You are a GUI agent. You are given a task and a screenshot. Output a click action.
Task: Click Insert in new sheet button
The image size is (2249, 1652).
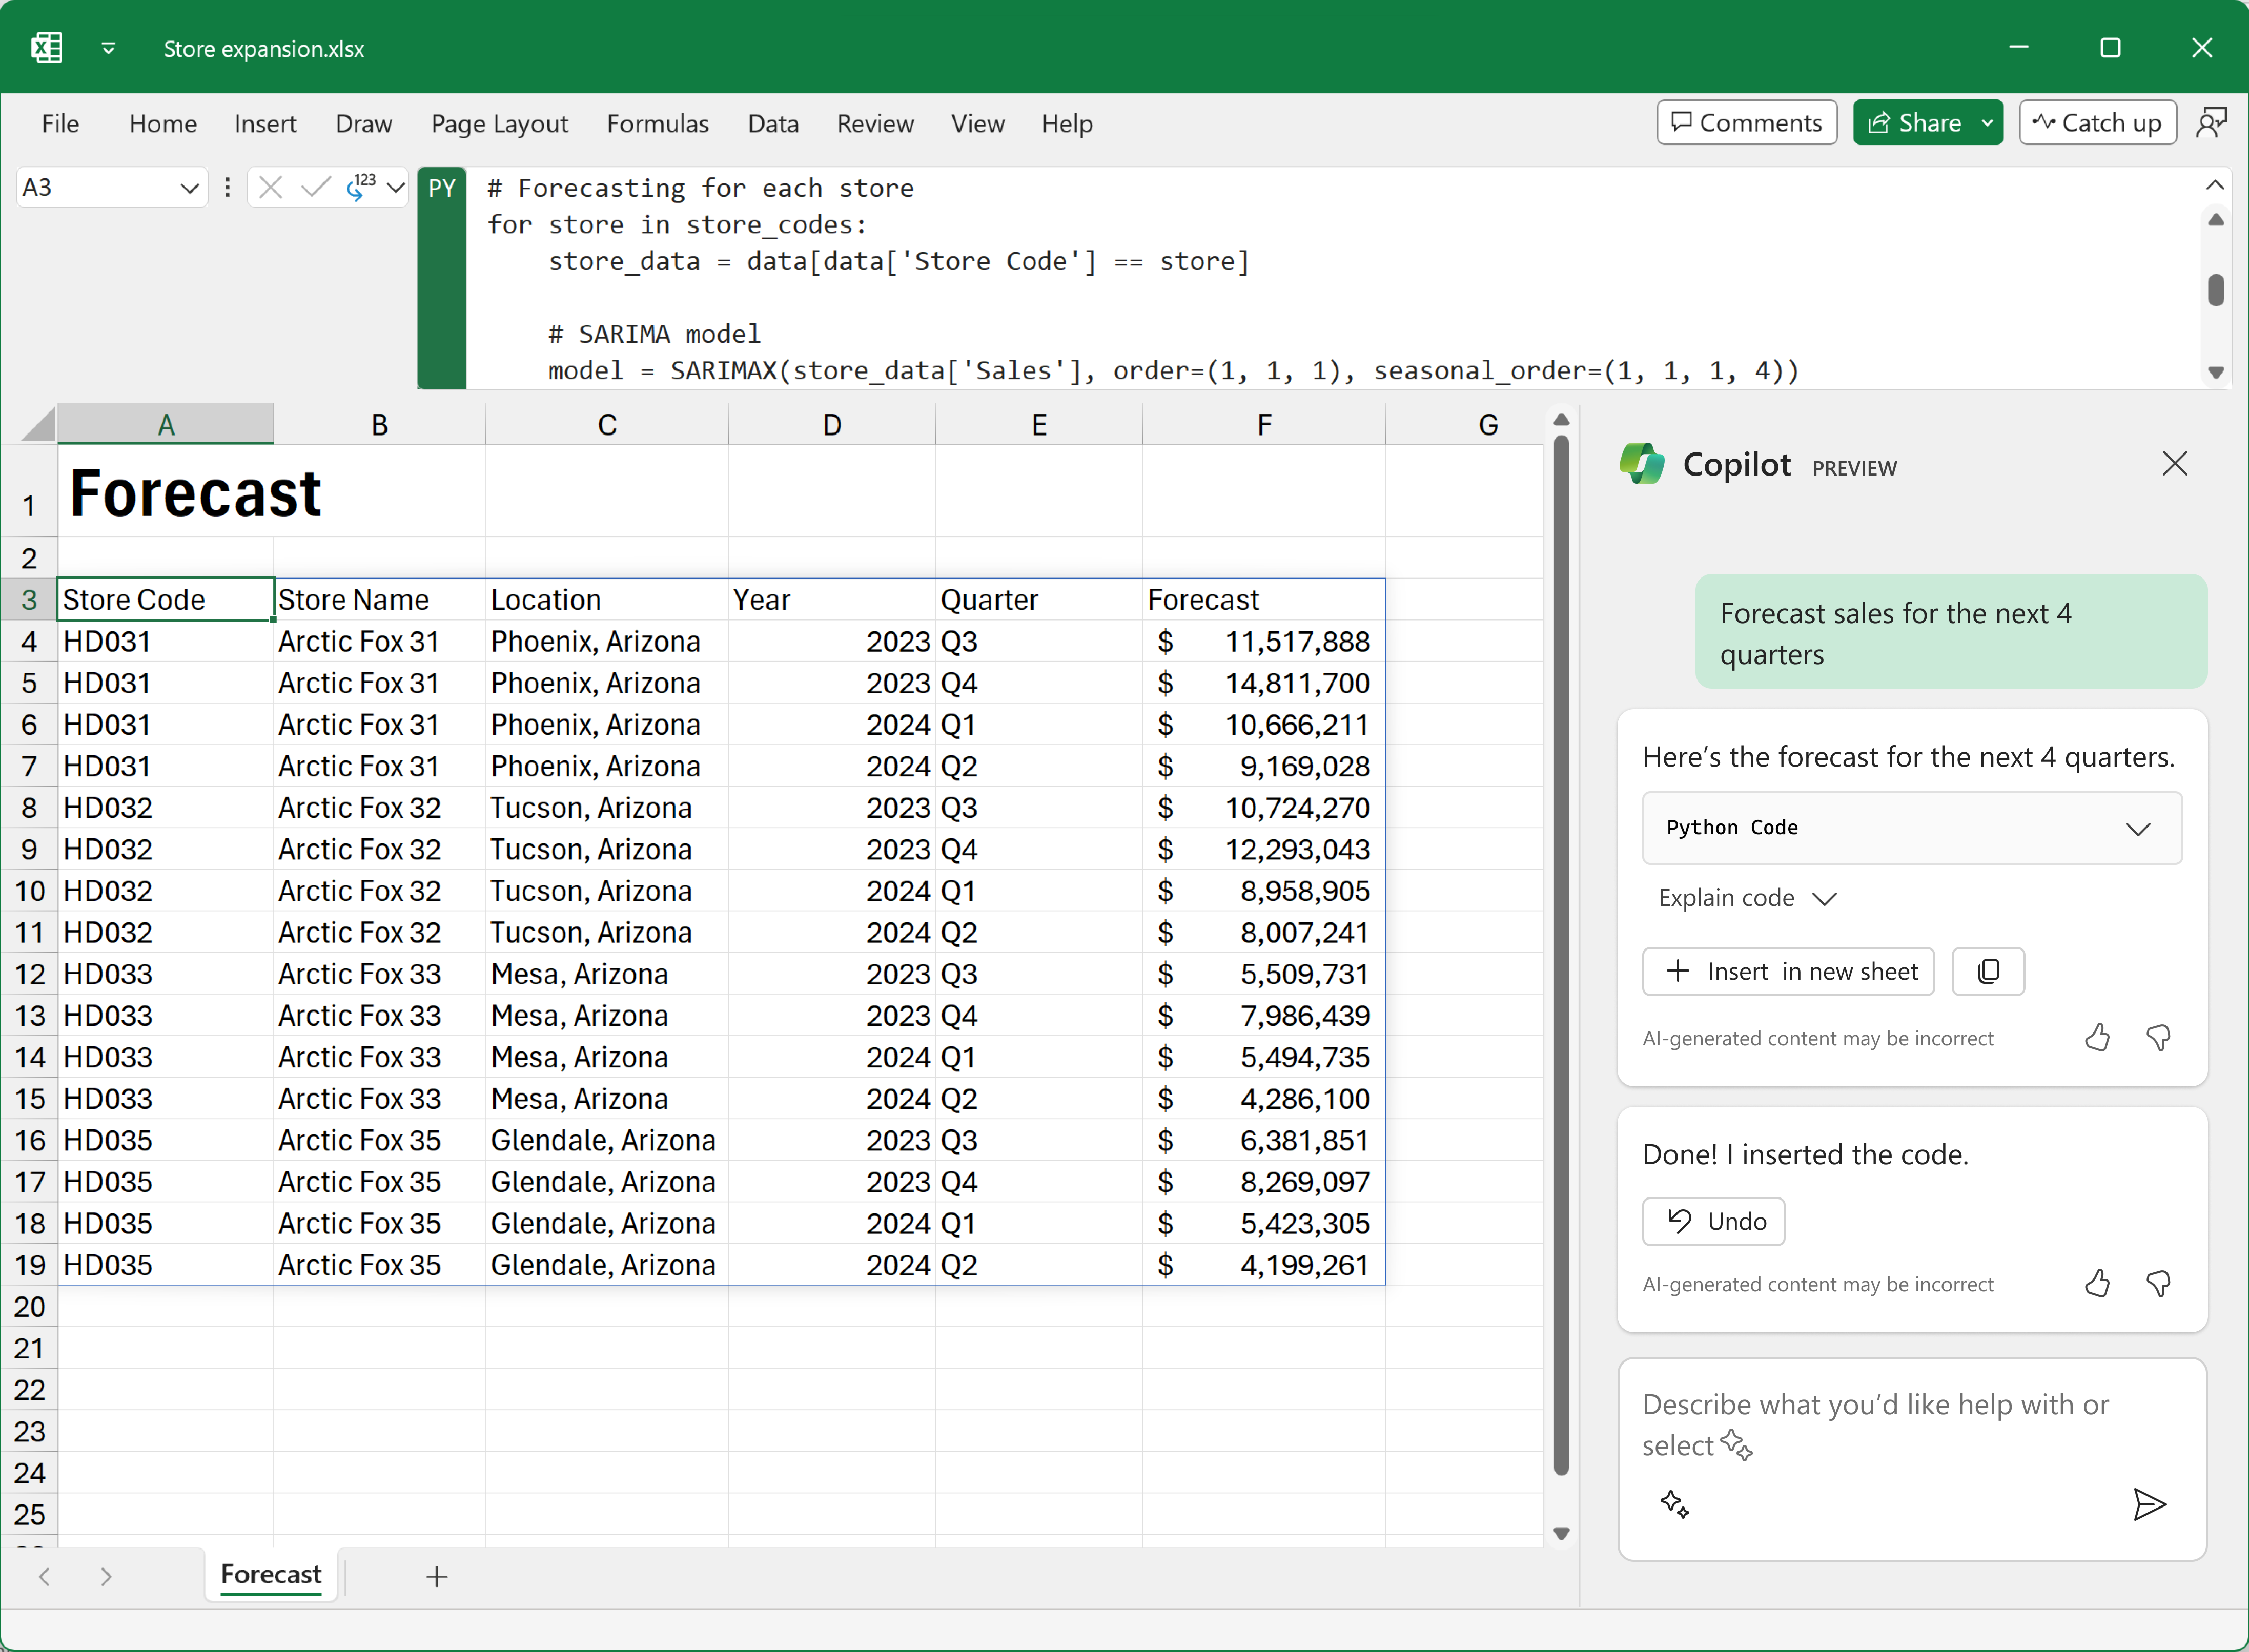click(1788, 971)
